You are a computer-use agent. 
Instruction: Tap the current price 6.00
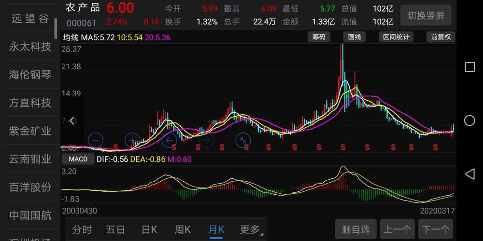click(x=120, y=8)
